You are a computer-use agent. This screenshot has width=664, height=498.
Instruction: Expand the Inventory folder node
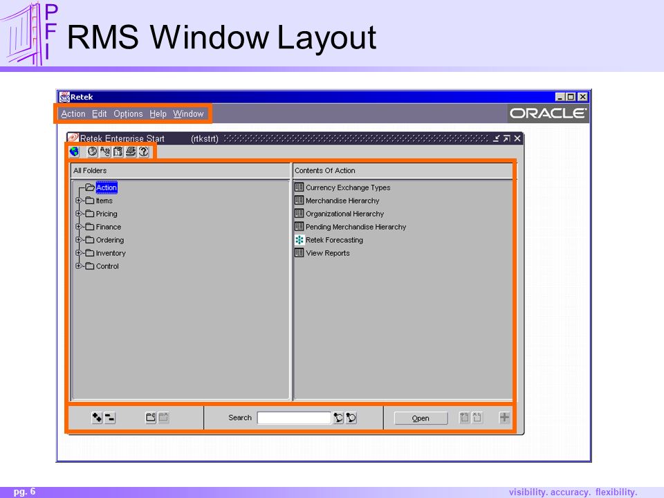78,253
